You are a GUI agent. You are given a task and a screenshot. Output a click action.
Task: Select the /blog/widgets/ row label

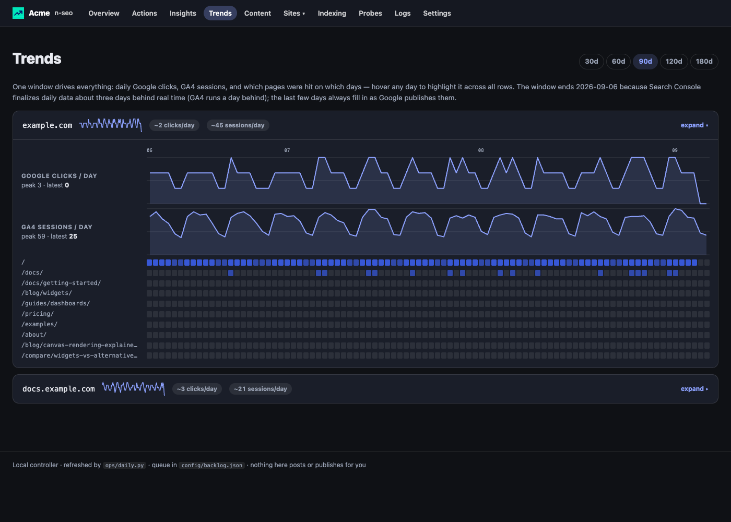click(46, 293)
